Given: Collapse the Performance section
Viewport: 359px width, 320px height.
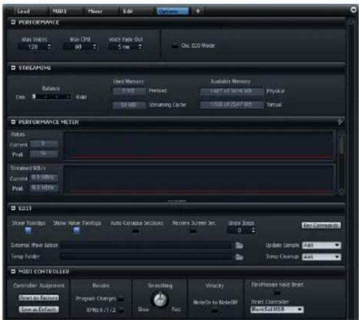Looking at the screenshot, I should pos(13,22).
